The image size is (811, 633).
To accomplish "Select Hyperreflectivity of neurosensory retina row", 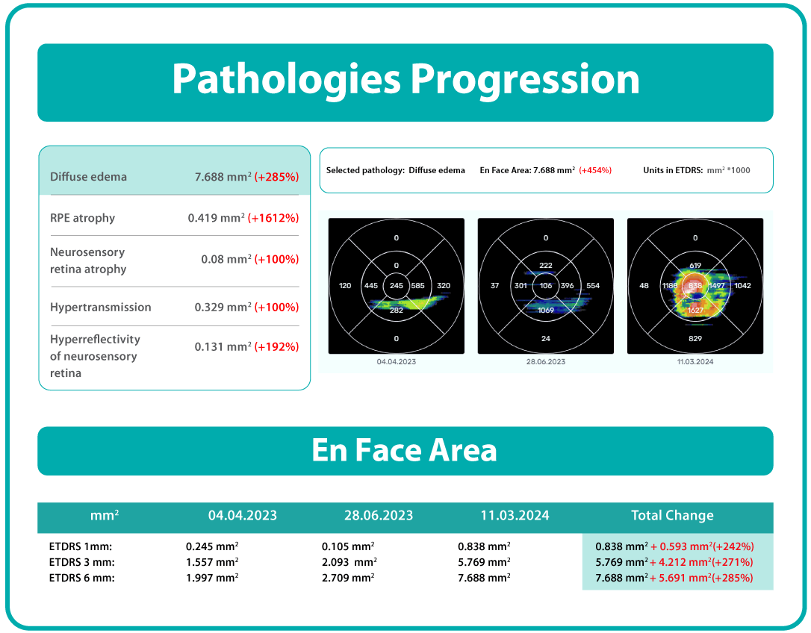I will tap(174, 356).
